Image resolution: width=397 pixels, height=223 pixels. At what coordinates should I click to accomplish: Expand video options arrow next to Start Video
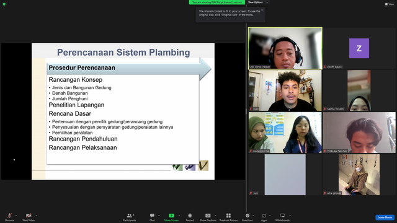click(x=36, y=216)
